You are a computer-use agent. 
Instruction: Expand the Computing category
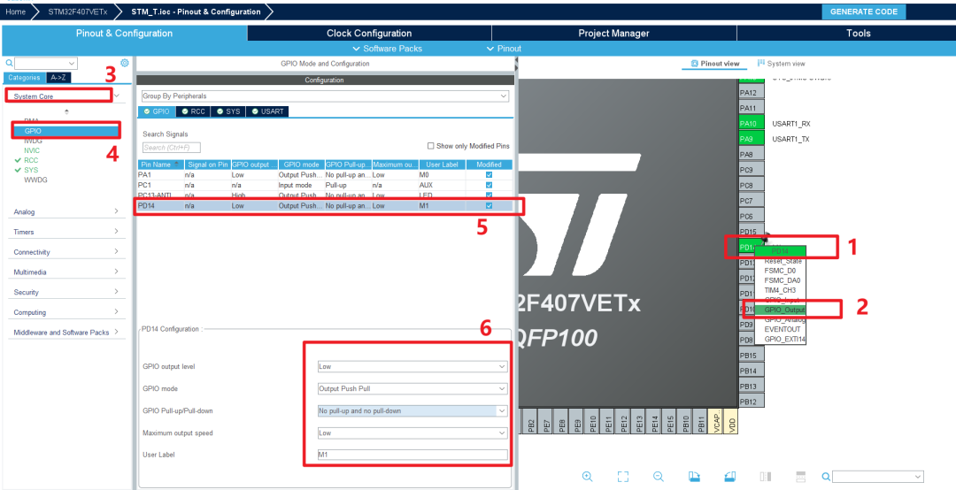(x=66, y=312)
